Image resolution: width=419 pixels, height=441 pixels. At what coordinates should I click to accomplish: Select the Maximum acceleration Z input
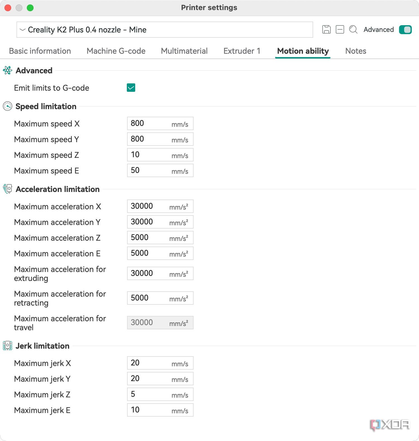[160, 238]
